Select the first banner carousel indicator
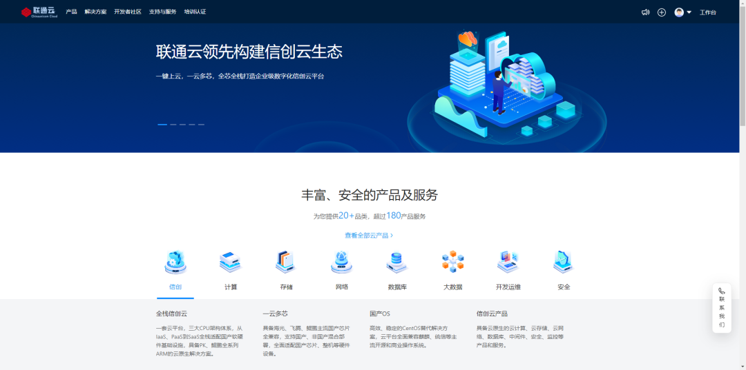This screenshot has width=746, height=370. [162, 124]
